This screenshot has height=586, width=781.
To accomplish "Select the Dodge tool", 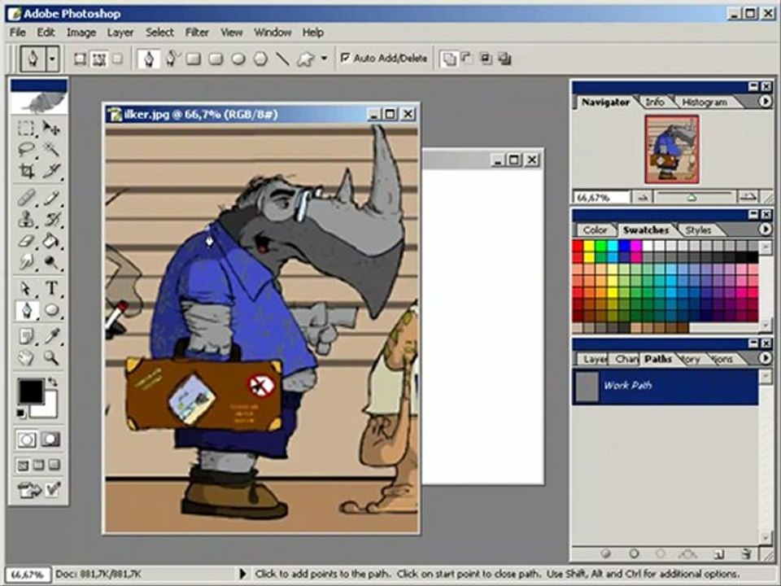I will tap(50, 261).
